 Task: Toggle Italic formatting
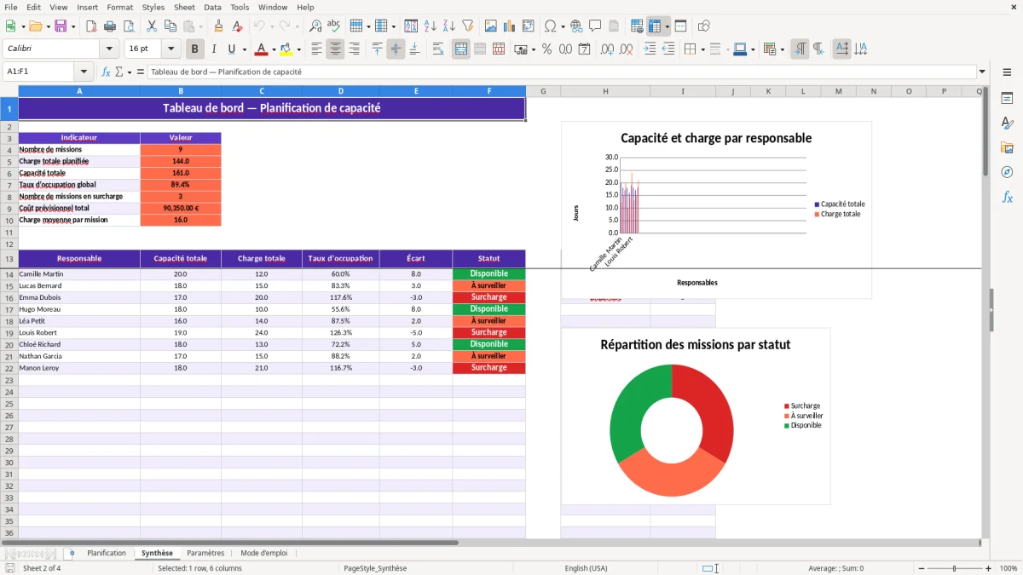click(214, 49)
